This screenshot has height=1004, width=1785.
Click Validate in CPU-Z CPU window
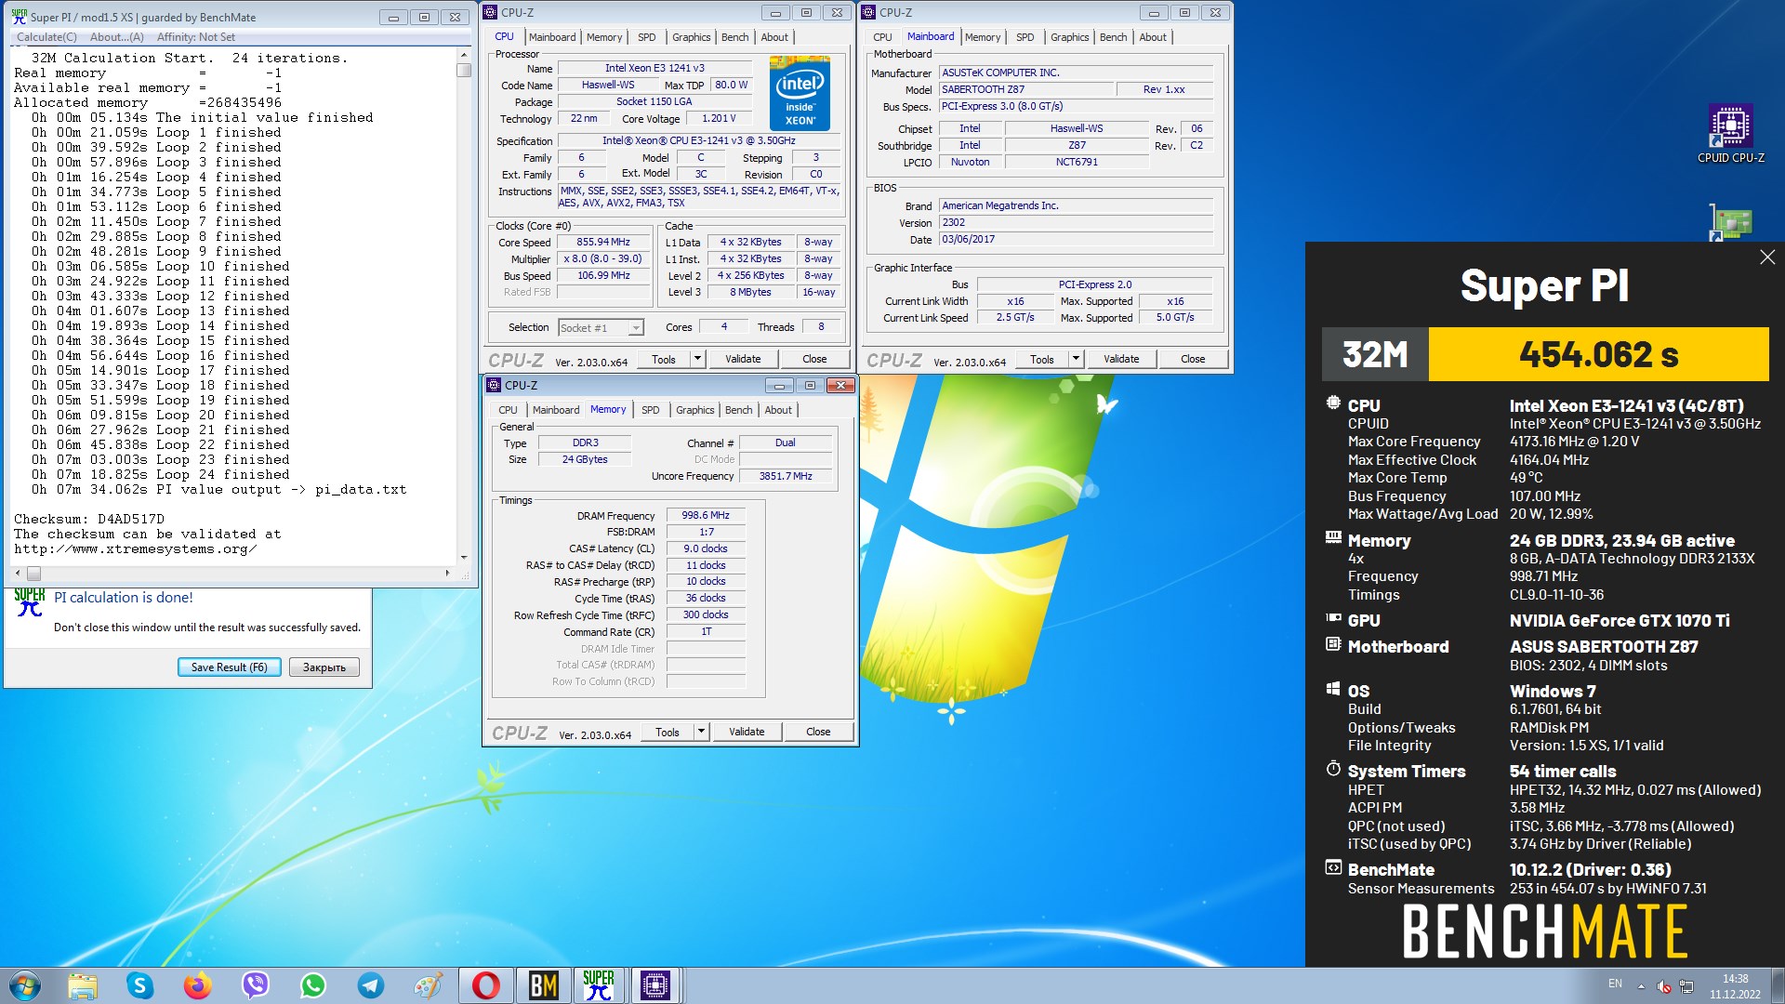point(743,359)
